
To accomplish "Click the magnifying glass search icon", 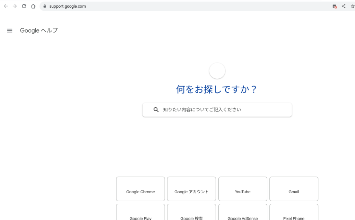I will (x=156, y=110).
